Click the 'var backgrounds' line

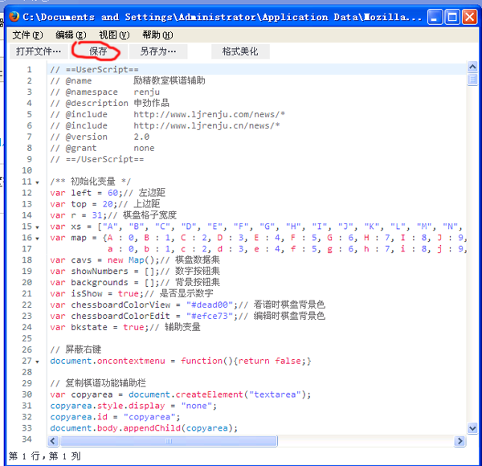135,283
